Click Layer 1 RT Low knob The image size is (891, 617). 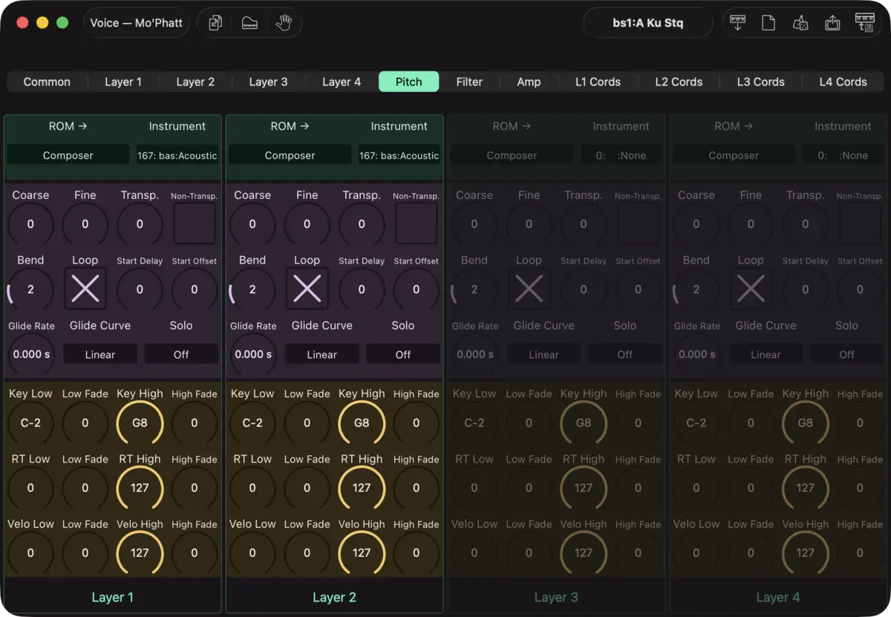pyautogui.click(x=30, y=488)
